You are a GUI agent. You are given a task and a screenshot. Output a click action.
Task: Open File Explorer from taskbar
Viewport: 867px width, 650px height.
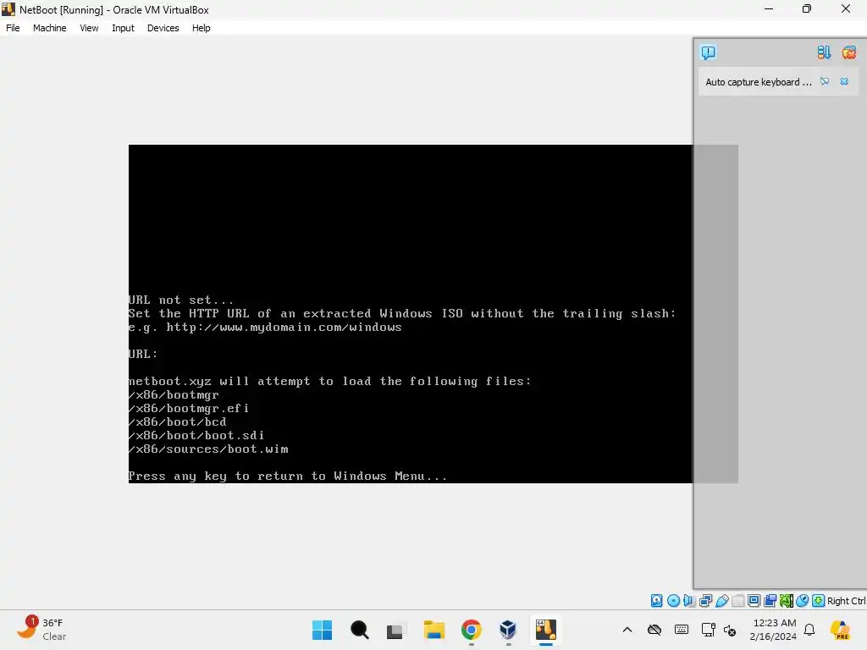point(434,630)
